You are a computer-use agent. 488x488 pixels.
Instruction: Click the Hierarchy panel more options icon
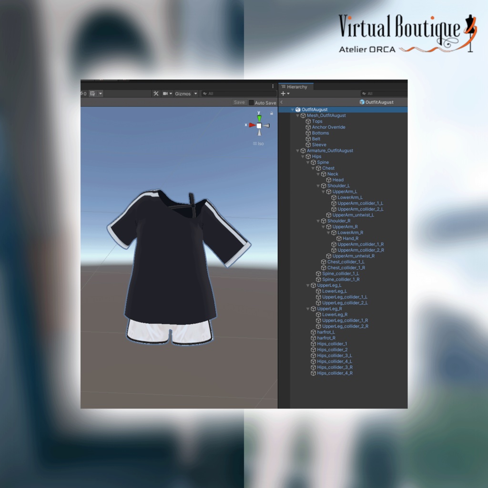tap(273, 85)
